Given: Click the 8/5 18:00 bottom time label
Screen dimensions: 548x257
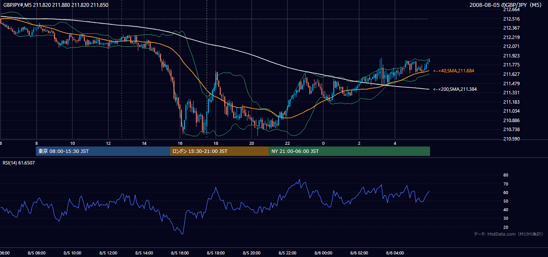Looking at the screenshot, I should point(216,253).
